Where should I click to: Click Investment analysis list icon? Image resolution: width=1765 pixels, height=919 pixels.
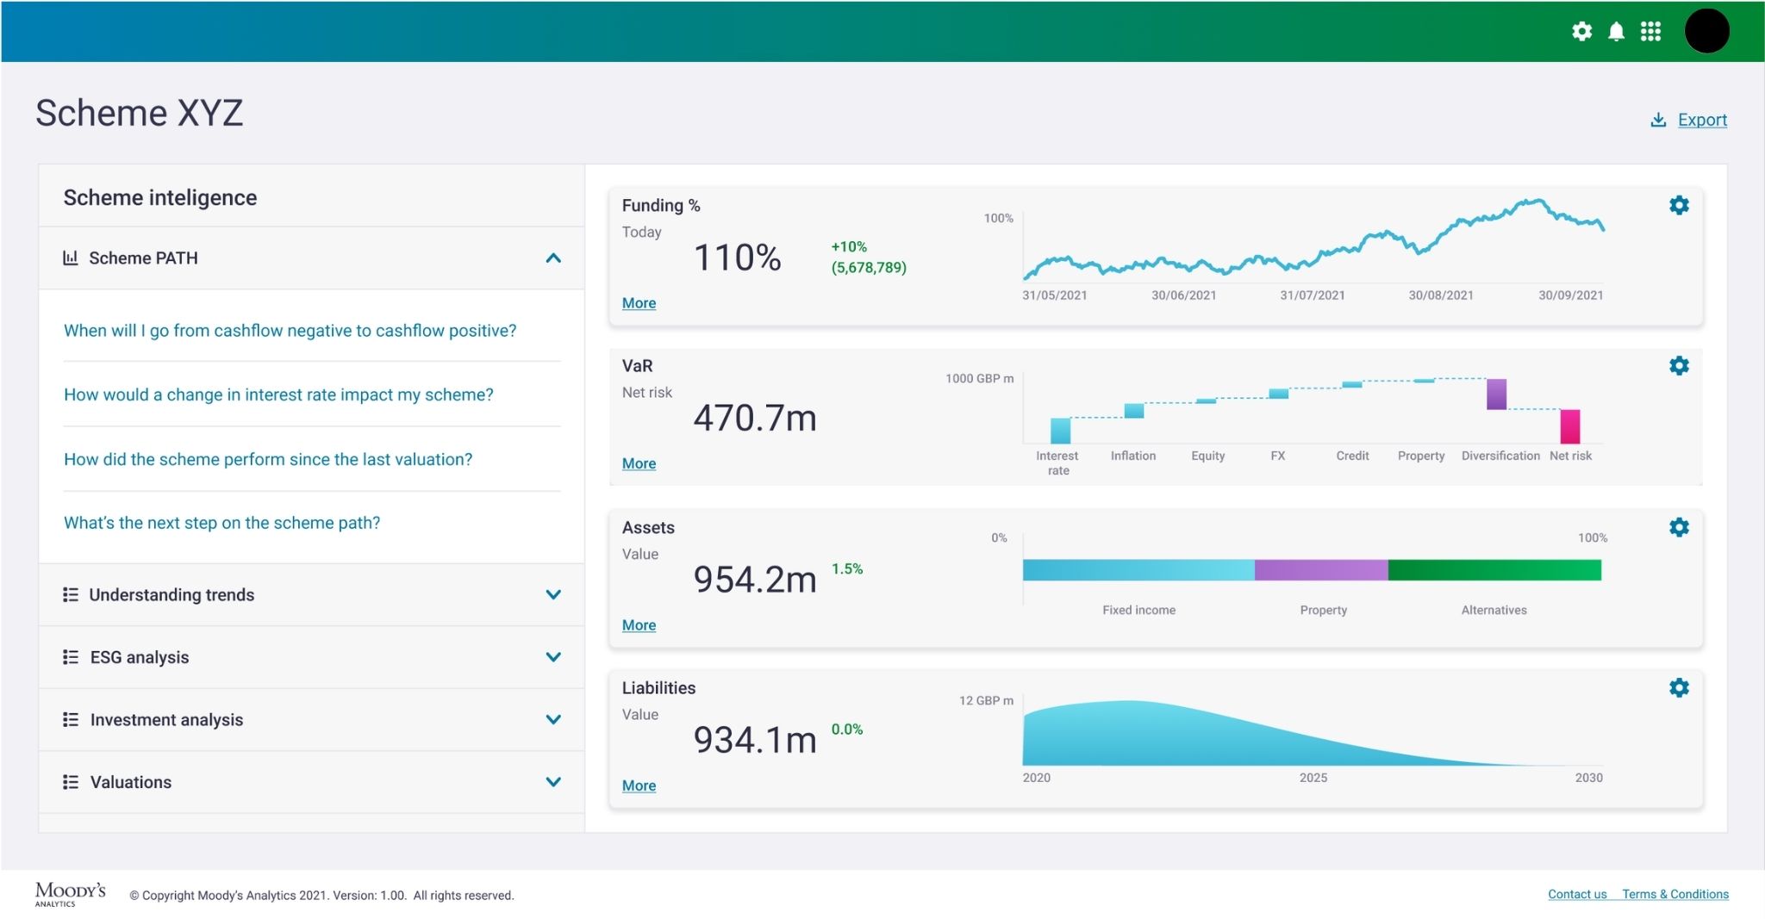click(71, 719)
